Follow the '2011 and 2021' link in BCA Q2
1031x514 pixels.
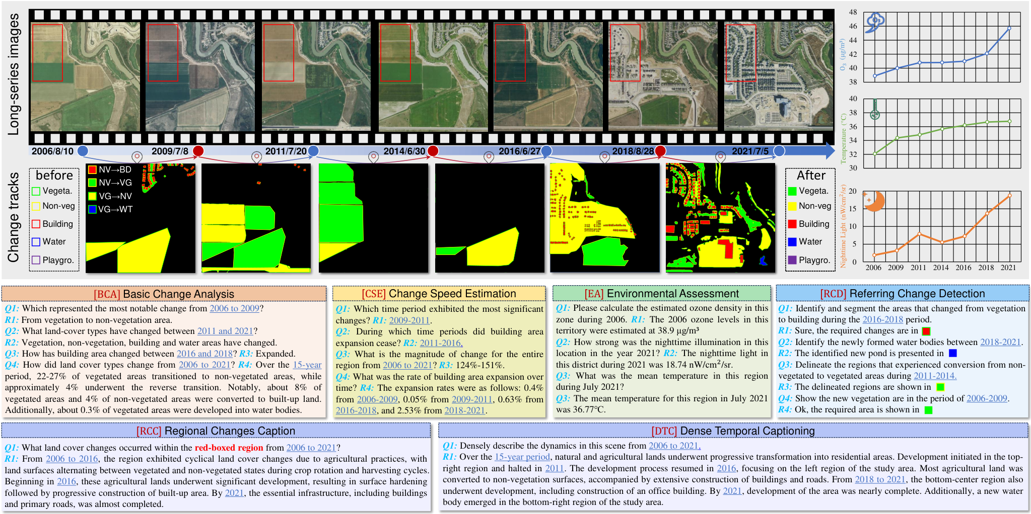pyautogui.click(x=225, y=331)
